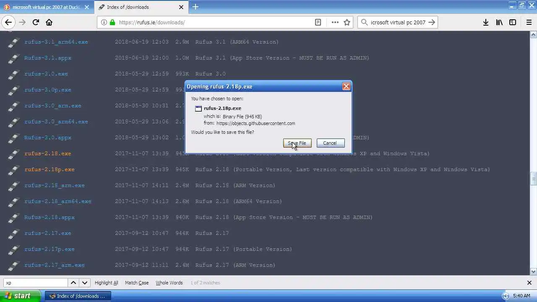Open rufus-3.0_arm64.exe link
The height and width of the screenshot is (302, 537).
coord(56,122)
